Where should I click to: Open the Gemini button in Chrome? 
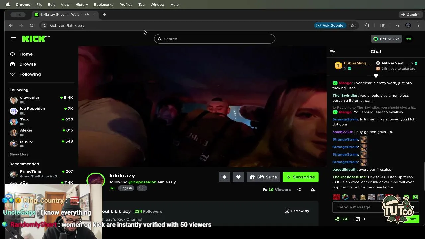[410, 15]
